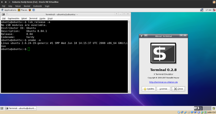Click terminal scrollbar up arrow
Image resolution: width=216 pixels, height=114 pixels.
(129, 22)
